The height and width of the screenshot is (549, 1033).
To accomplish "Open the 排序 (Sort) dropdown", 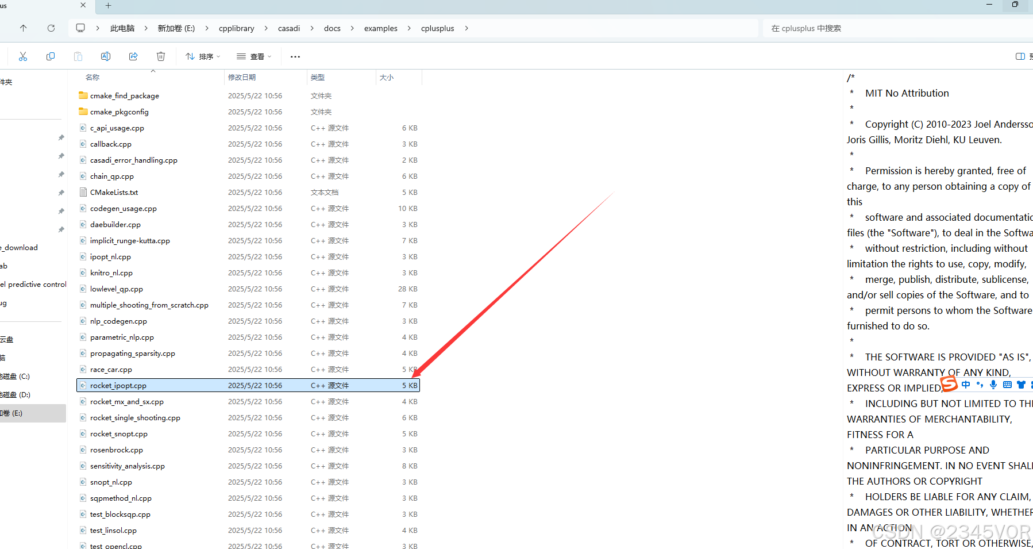I will (x=202, y=56).
